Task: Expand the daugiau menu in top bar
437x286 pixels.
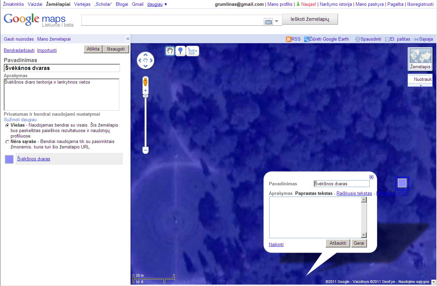Action: [x=157, y=4]
